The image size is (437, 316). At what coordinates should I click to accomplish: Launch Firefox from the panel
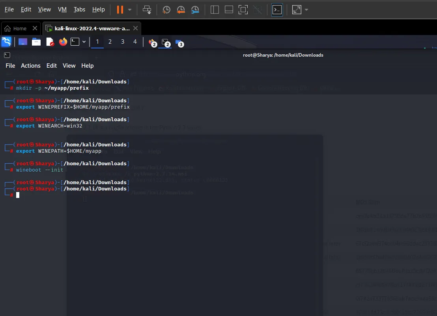click(63, 42)
